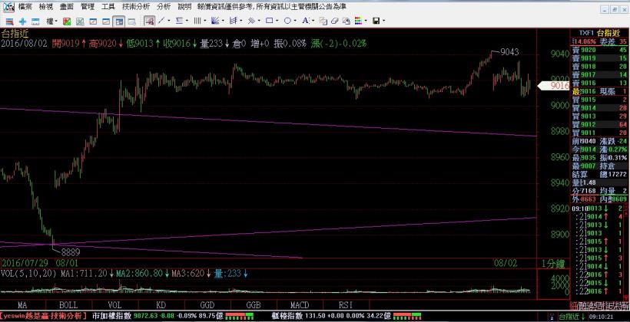
Task: Click the blue crosshair cursor icon
Action: (x=23, y=21)
